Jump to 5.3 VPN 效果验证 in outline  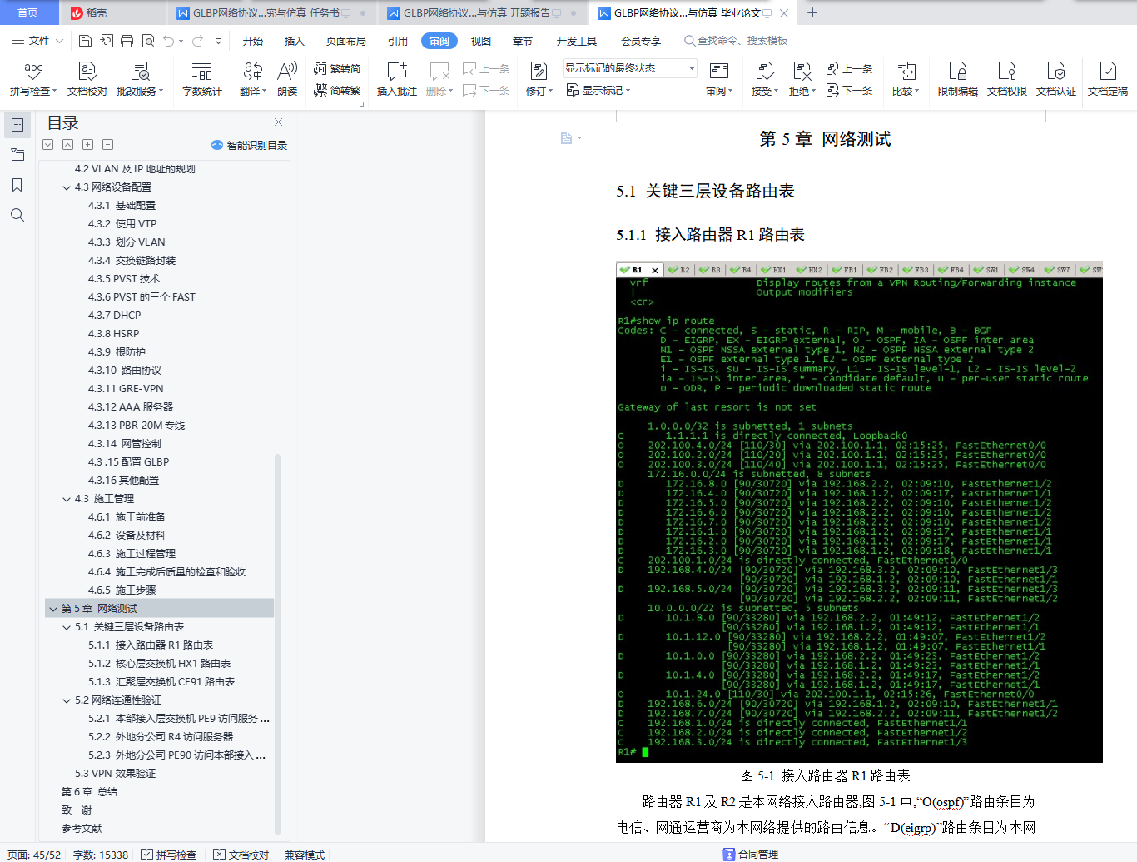[x=115, y=774]
